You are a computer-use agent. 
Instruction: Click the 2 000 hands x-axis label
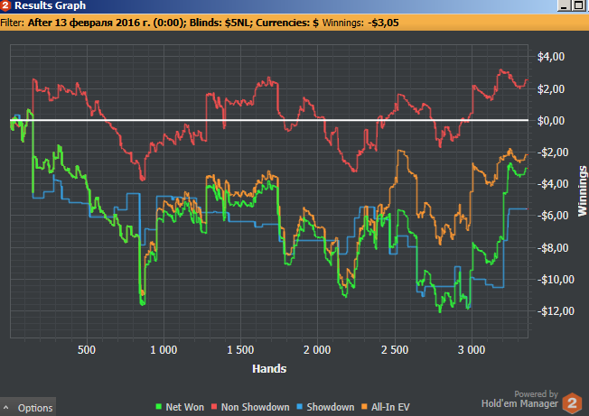[x=317, y=350]
